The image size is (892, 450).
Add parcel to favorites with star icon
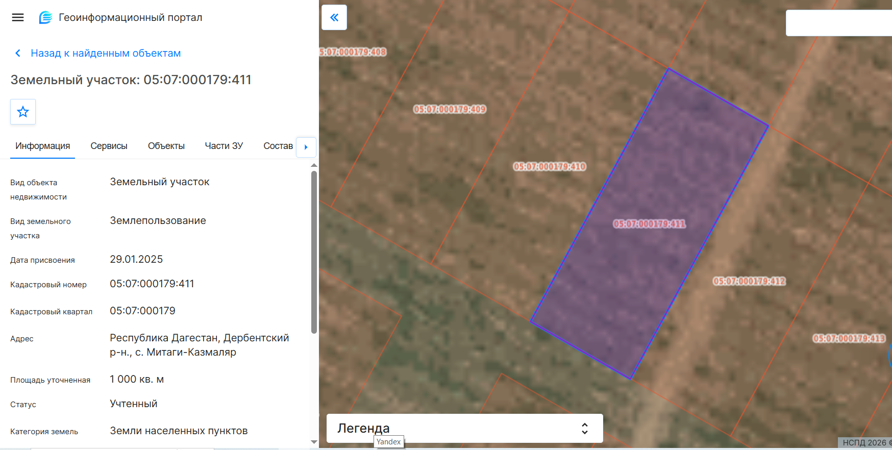click(23, 112)
